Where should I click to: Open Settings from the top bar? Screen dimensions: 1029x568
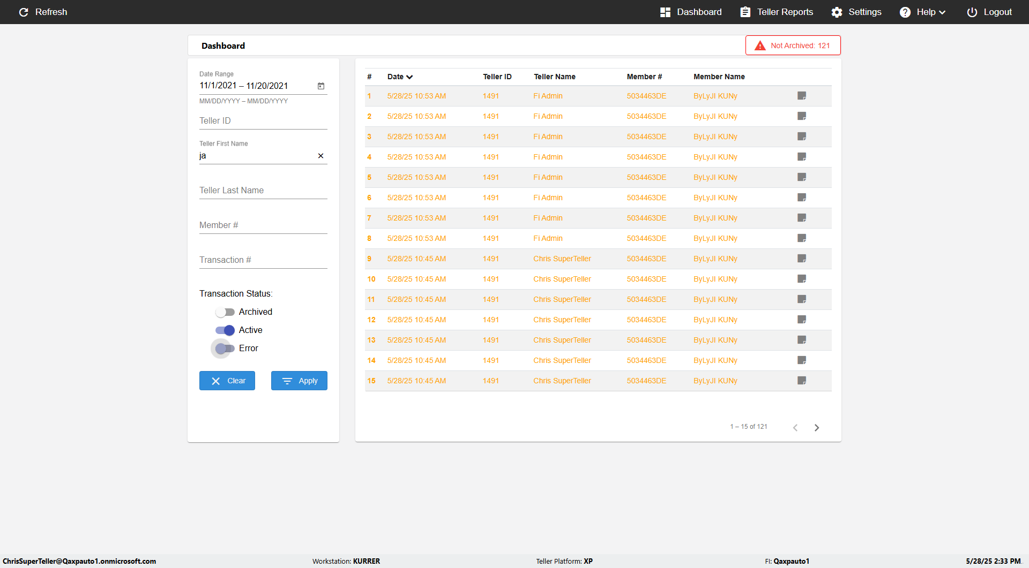[x=856, y=12]
